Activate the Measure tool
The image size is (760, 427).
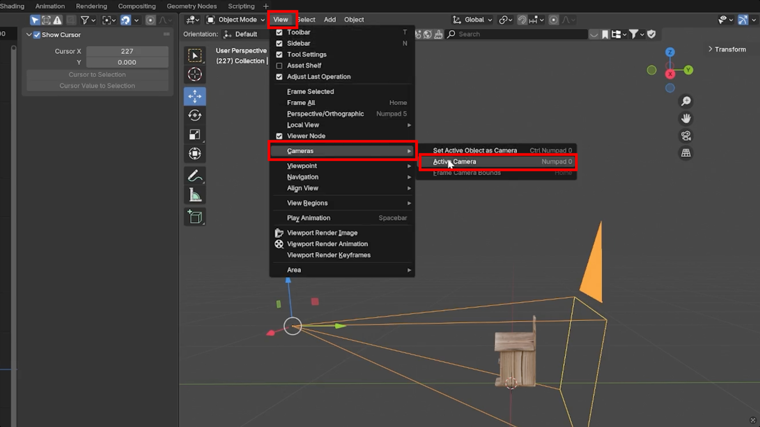point(194,195)
